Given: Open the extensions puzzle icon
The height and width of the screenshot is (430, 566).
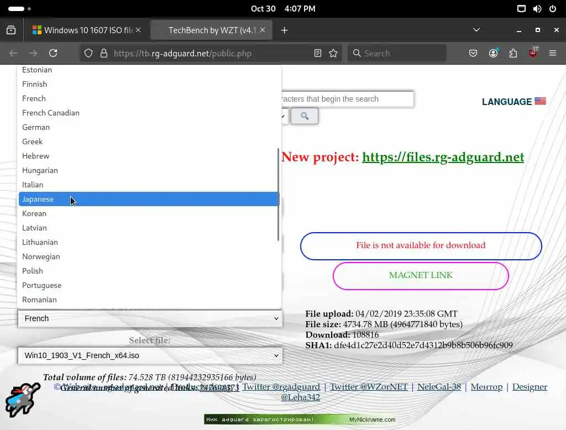Looking at the screenshot, I should [x=513, y=54].
